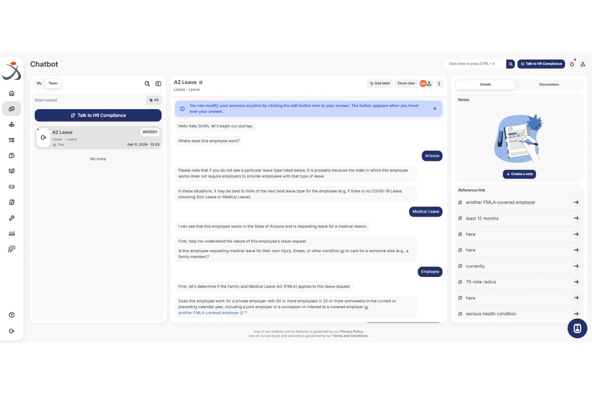This screenshot has width=592, height=395.
Task: Open the help icon near sidebar bottom
Action: (x=12, y=315)
